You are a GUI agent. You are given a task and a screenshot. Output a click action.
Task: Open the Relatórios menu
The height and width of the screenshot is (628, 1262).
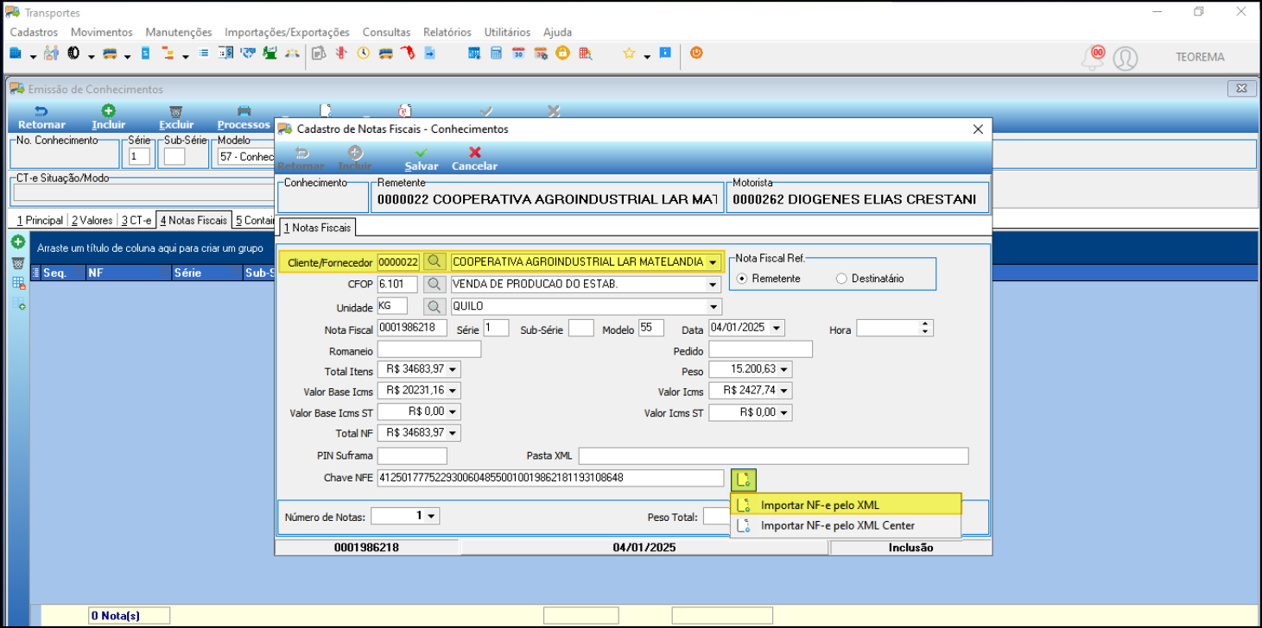point(447,32)
